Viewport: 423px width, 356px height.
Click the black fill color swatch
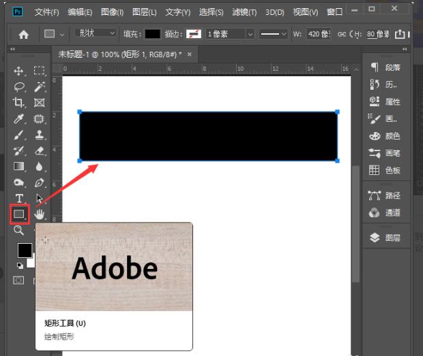pos(152,34)
